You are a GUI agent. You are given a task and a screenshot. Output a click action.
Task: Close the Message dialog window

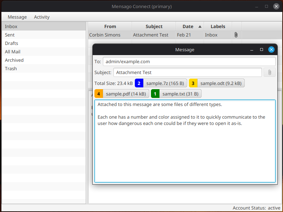pyautogui.click(x=271, y=50)
